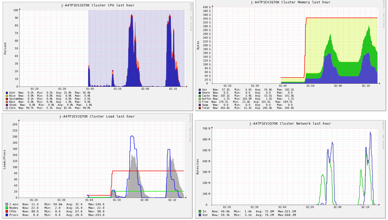Viewport: 388px width, 220px height.
Task: Click the Cluster Memory last hour graph title
Action: click(x=290, y=2)
